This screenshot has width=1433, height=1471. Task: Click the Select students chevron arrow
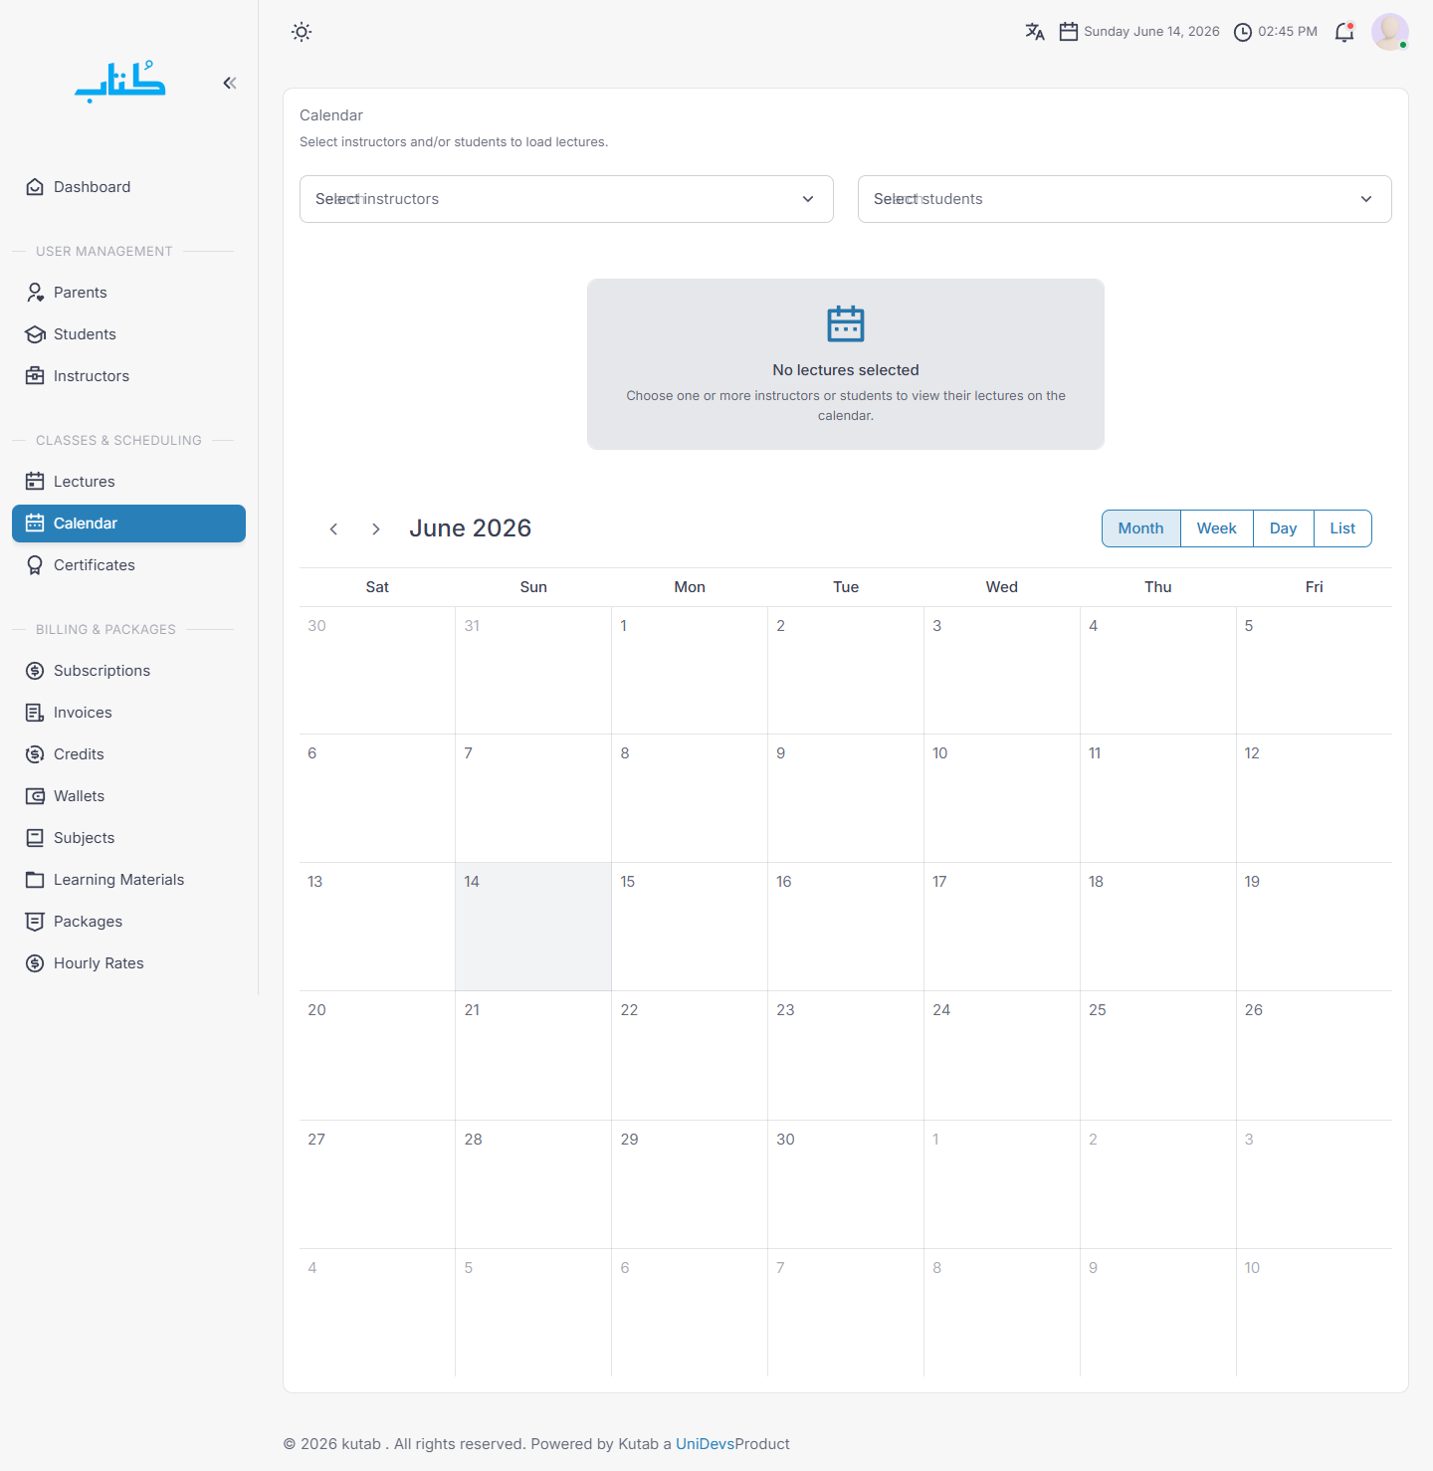[1366, 199]
